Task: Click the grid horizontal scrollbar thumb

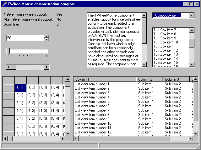Action: [x=10, y=138]
